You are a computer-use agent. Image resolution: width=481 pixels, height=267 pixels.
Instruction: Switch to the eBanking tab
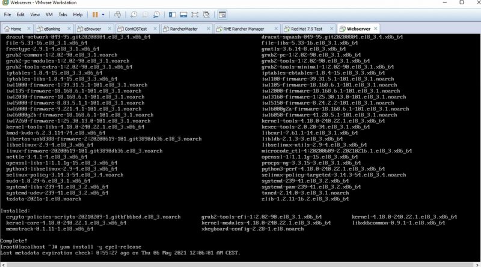click(x=52, y=29)
